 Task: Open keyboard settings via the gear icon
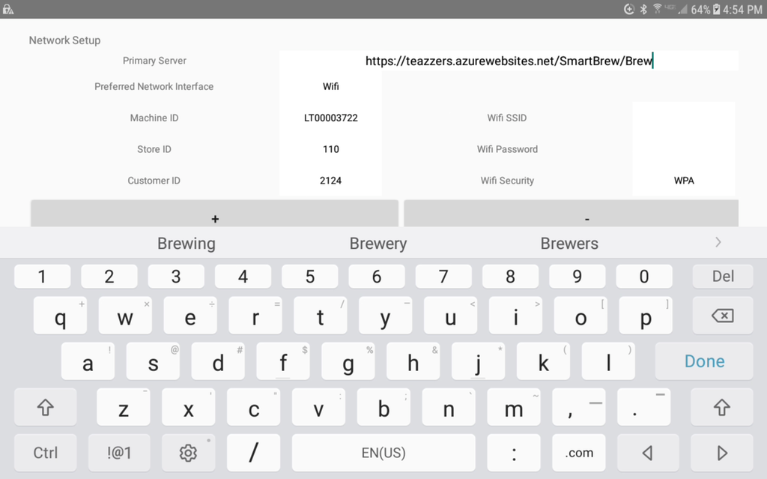[188, 453]
